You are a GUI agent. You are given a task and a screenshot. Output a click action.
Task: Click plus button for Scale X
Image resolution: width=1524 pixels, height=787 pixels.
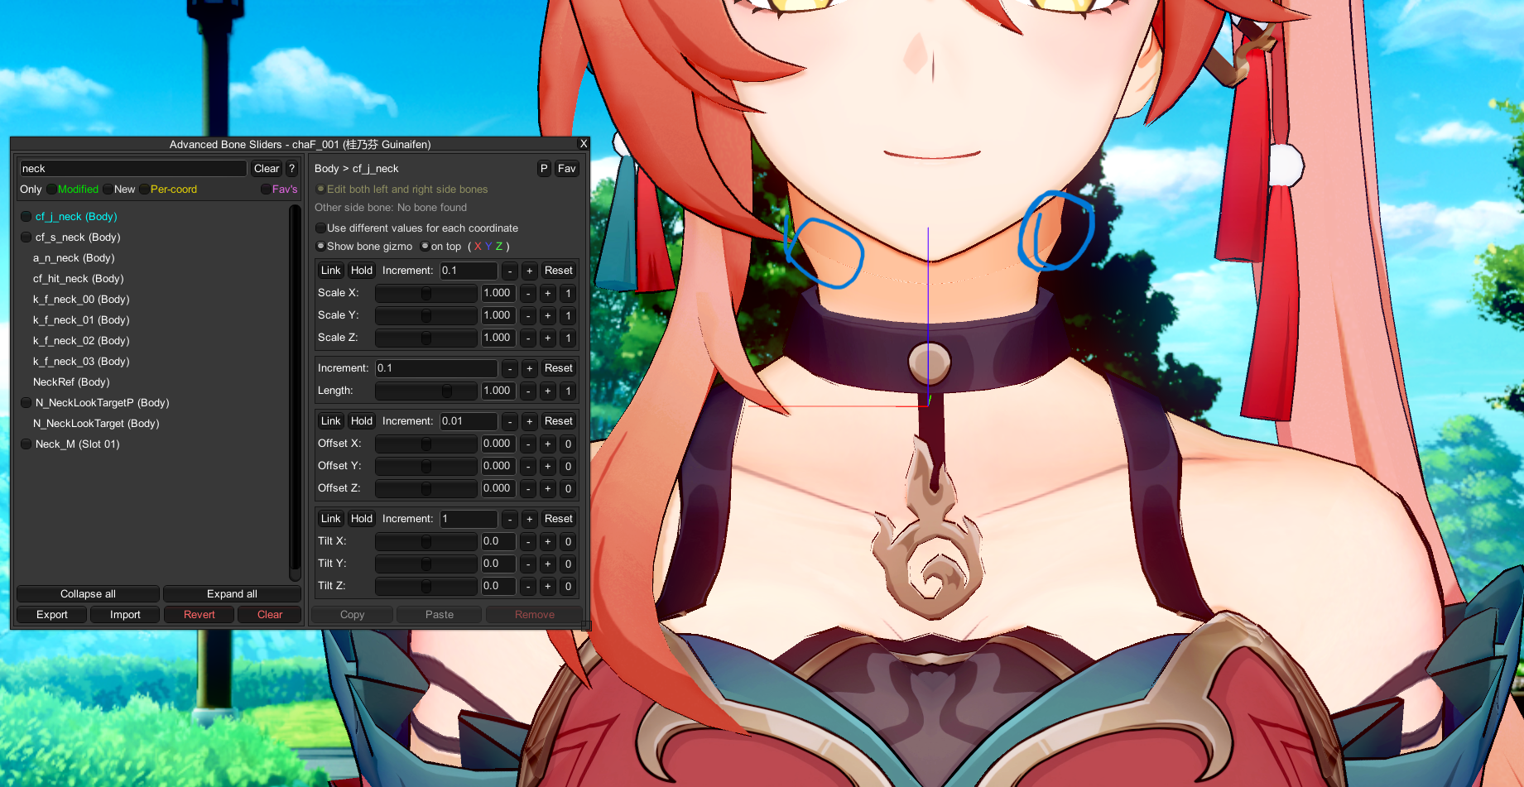(x=547, y=293)
